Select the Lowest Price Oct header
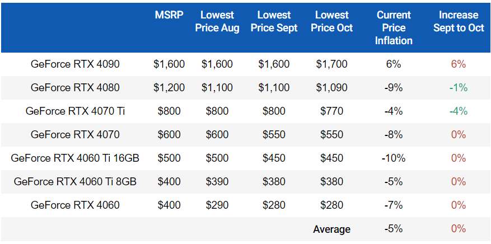The width and height of the screenshot is (491, 244). pyautogui.click(x=331, y=21)
